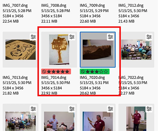
Task: Open edit sliders icon on IMG_7014 treehouse thumbnail
Action: 72,37
